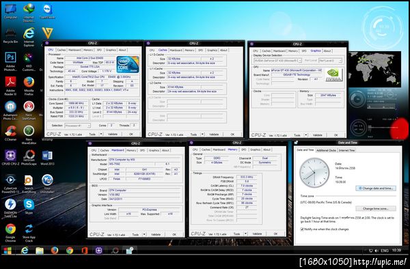The width and height of the screenshot is (410, 269).
Task: Click OK in the Graphics tab window
Action: pyautogui.click(x=336, y=135)
